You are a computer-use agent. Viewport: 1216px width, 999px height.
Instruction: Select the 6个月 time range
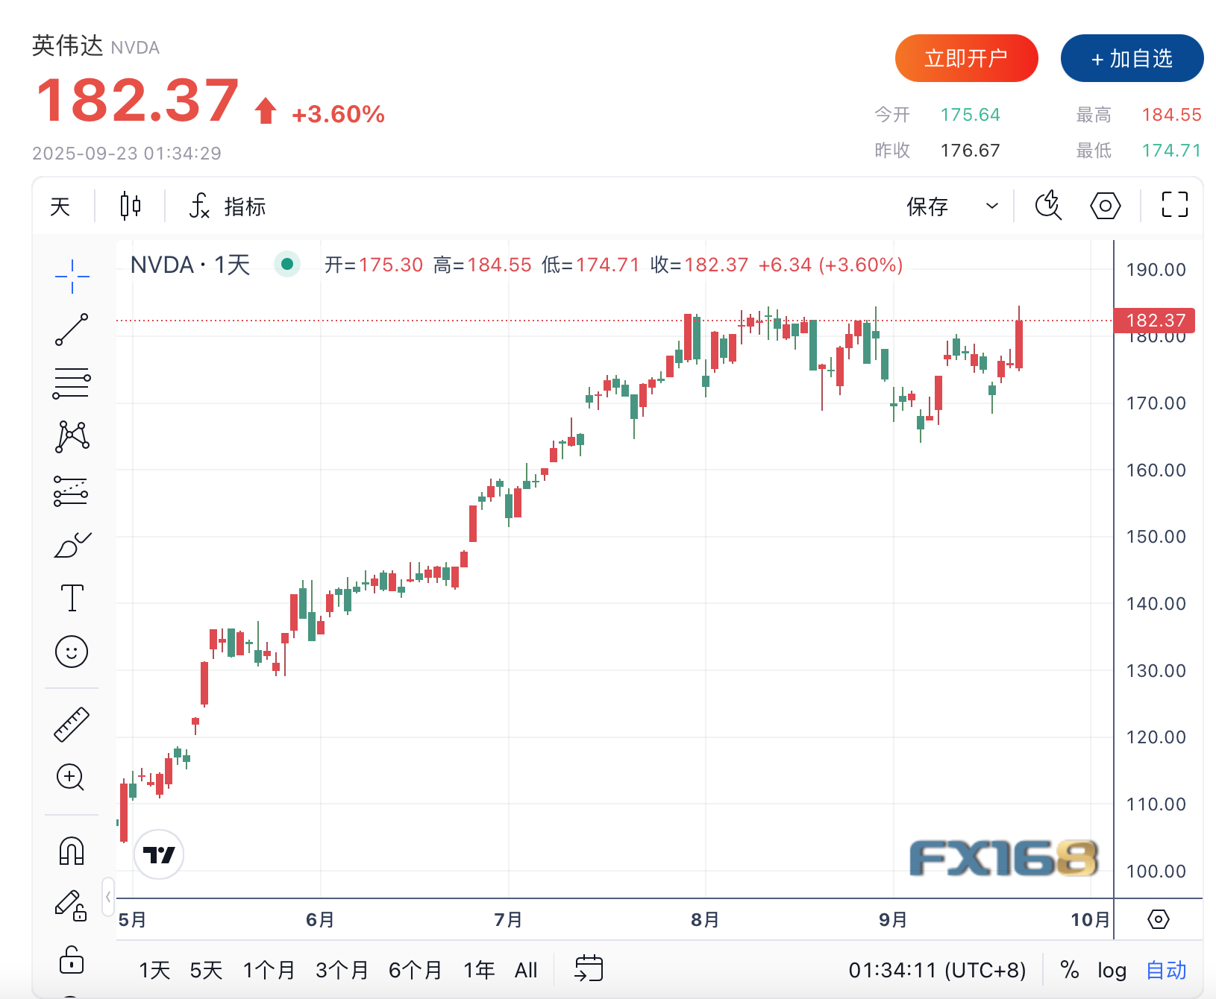416,970
